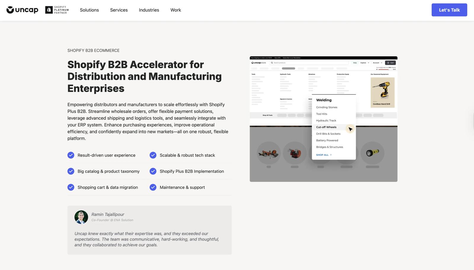The width and height of the screenshot is (474, 270).
Task: Click 'Co-Founder @ ENA Solution' text
Action: pyautogui.click(x=112, y=220)
